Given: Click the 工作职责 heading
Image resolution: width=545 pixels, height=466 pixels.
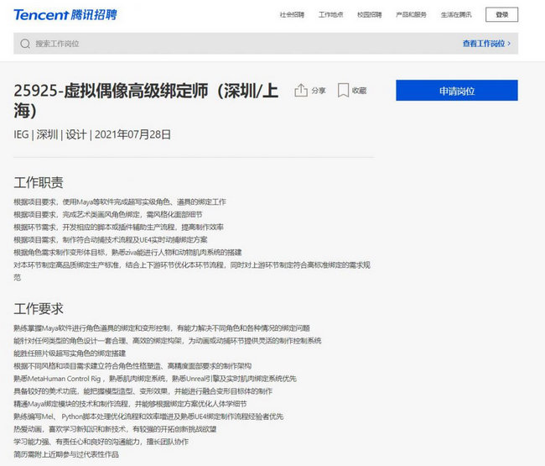Looking at the screenshot, I should tap(39, 182).
